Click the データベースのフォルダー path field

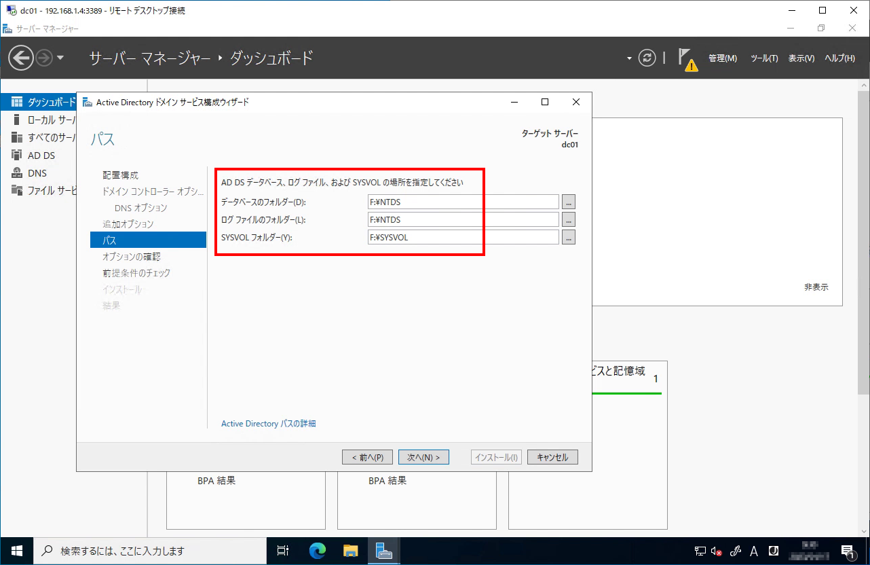point(464,202)
